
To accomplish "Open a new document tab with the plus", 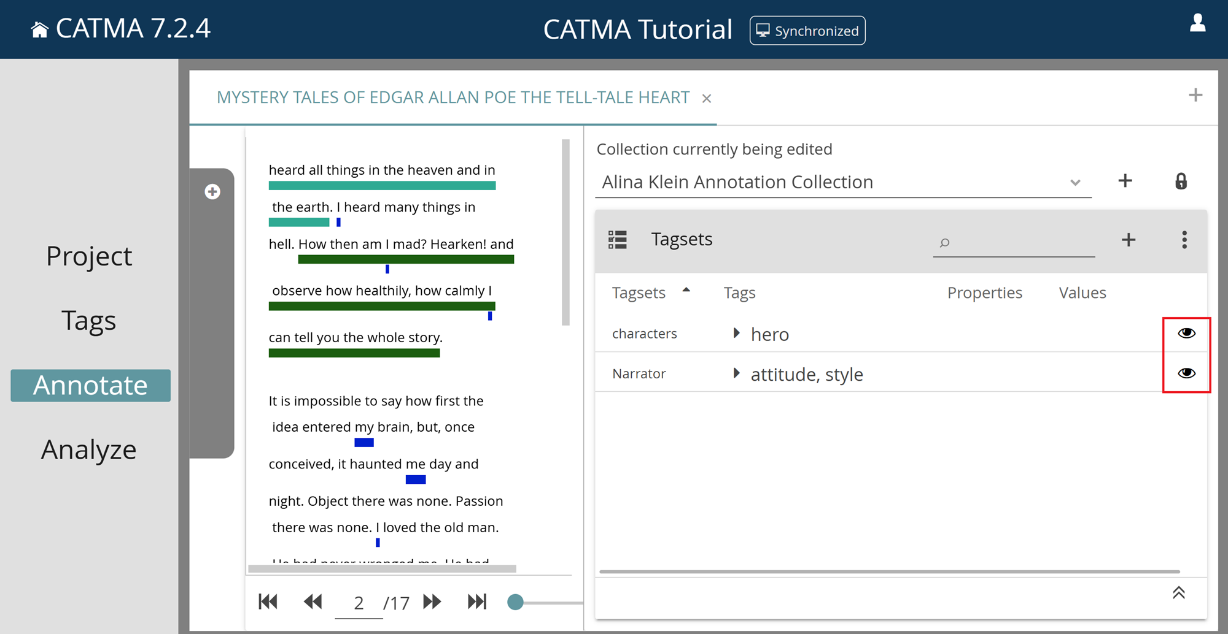I will (x=1195, y=96).
